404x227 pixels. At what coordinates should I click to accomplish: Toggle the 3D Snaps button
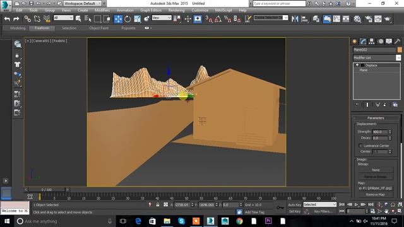tap(209, 19)
